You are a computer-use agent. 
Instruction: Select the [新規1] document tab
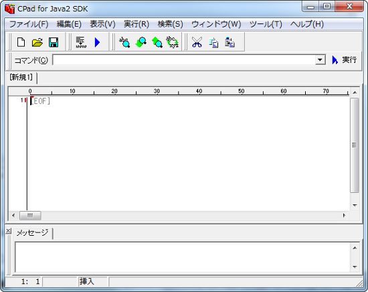click(x=21, y=77)
